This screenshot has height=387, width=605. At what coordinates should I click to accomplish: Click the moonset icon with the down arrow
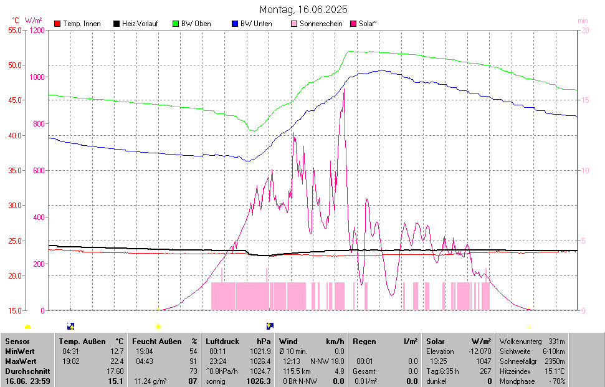(270, 326)
